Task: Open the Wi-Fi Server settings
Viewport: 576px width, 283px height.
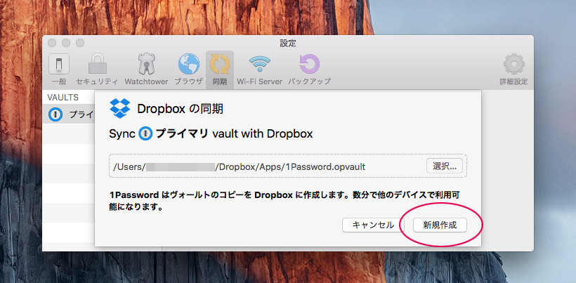Action: (260, 69)
